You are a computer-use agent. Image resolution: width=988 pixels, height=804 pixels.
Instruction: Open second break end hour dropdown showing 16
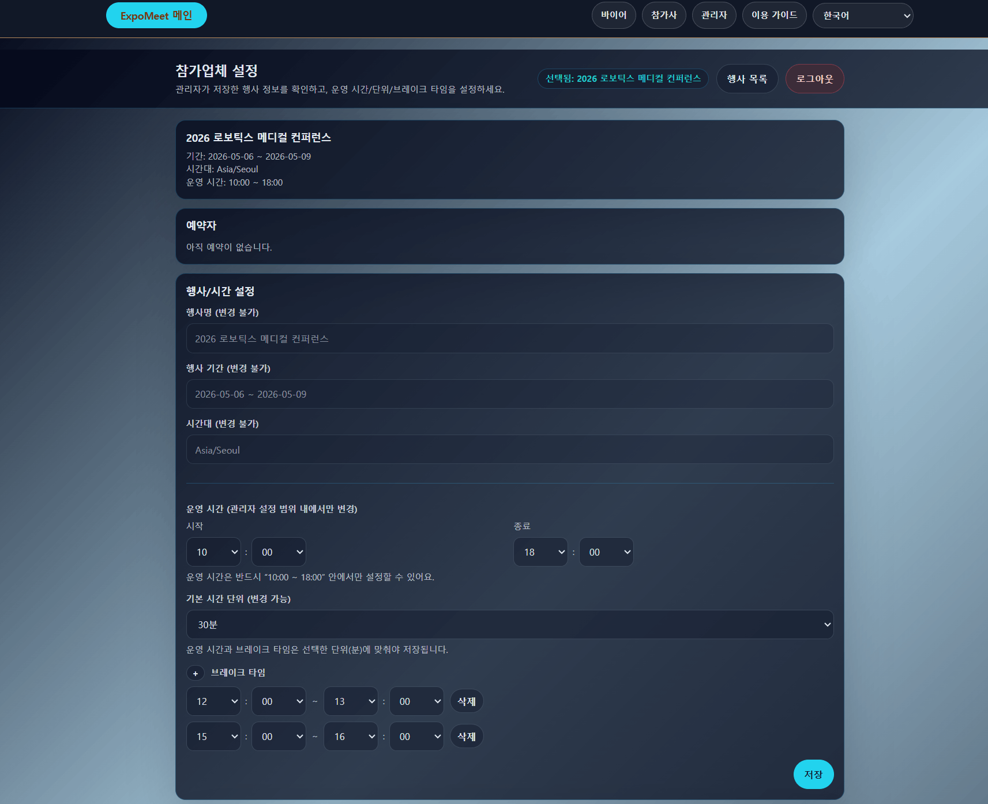pos(350,736)
